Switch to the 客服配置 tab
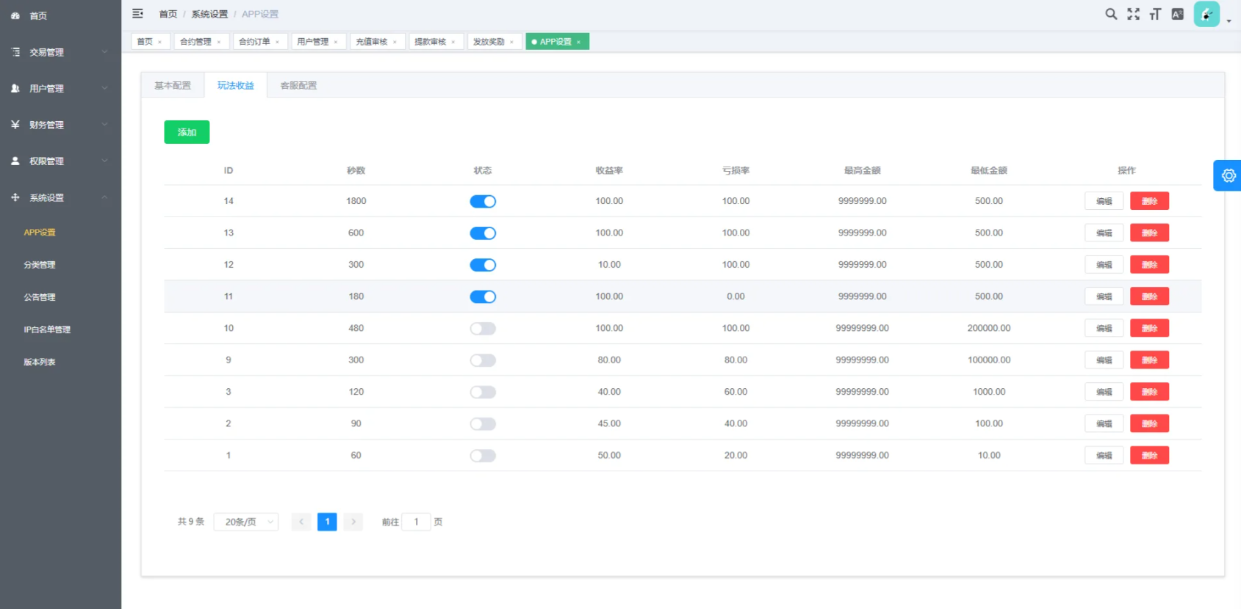Viewport: 1241px width, 609px height. point(298,86)
